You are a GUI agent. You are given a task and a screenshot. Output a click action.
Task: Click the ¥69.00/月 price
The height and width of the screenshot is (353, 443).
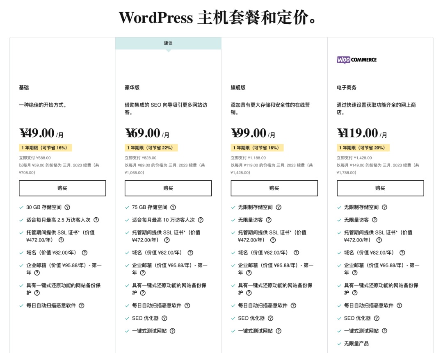[x=147, y=133]
